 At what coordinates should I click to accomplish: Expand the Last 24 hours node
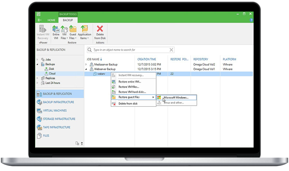tap(38, 83)
